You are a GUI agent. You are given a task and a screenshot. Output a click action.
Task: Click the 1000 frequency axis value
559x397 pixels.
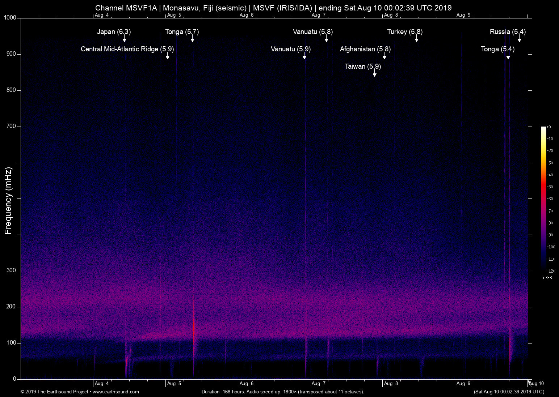[10, 18]
